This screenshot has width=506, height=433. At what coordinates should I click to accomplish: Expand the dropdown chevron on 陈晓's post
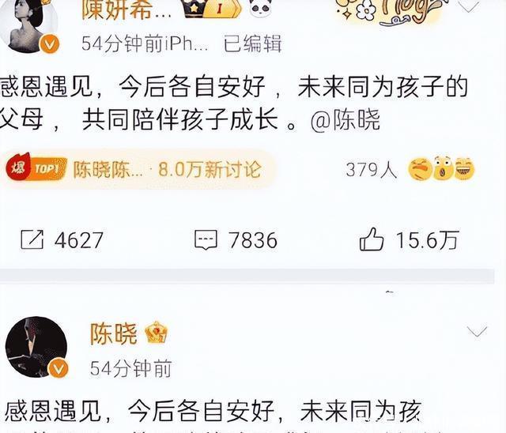pos(477,331)
